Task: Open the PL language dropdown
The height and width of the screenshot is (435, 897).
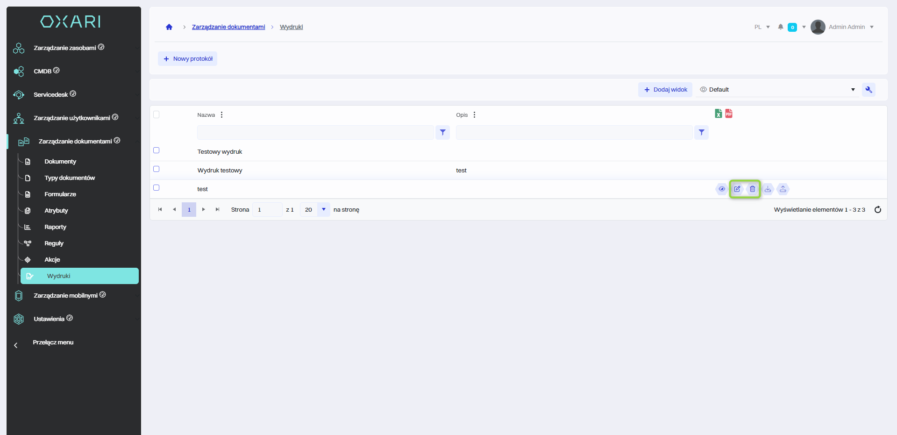Action: [x=762, y=27]
